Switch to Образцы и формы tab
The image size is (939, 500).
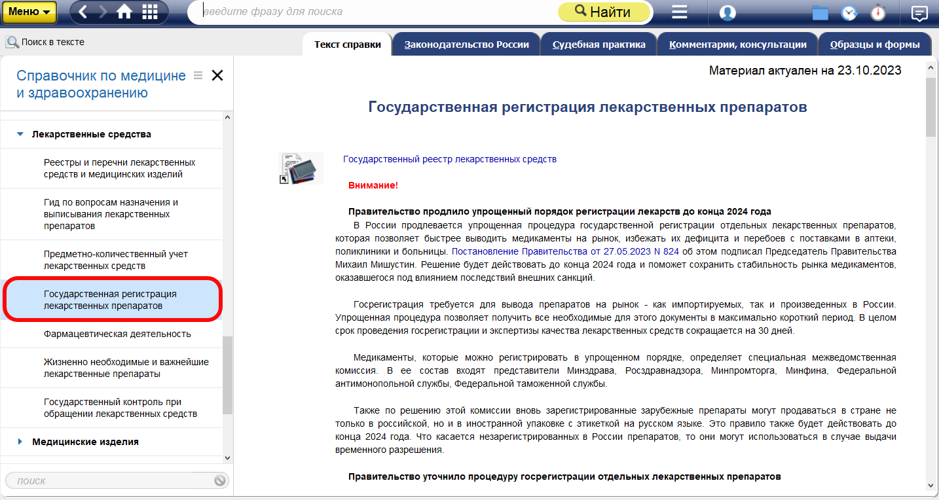click(875, 45)
